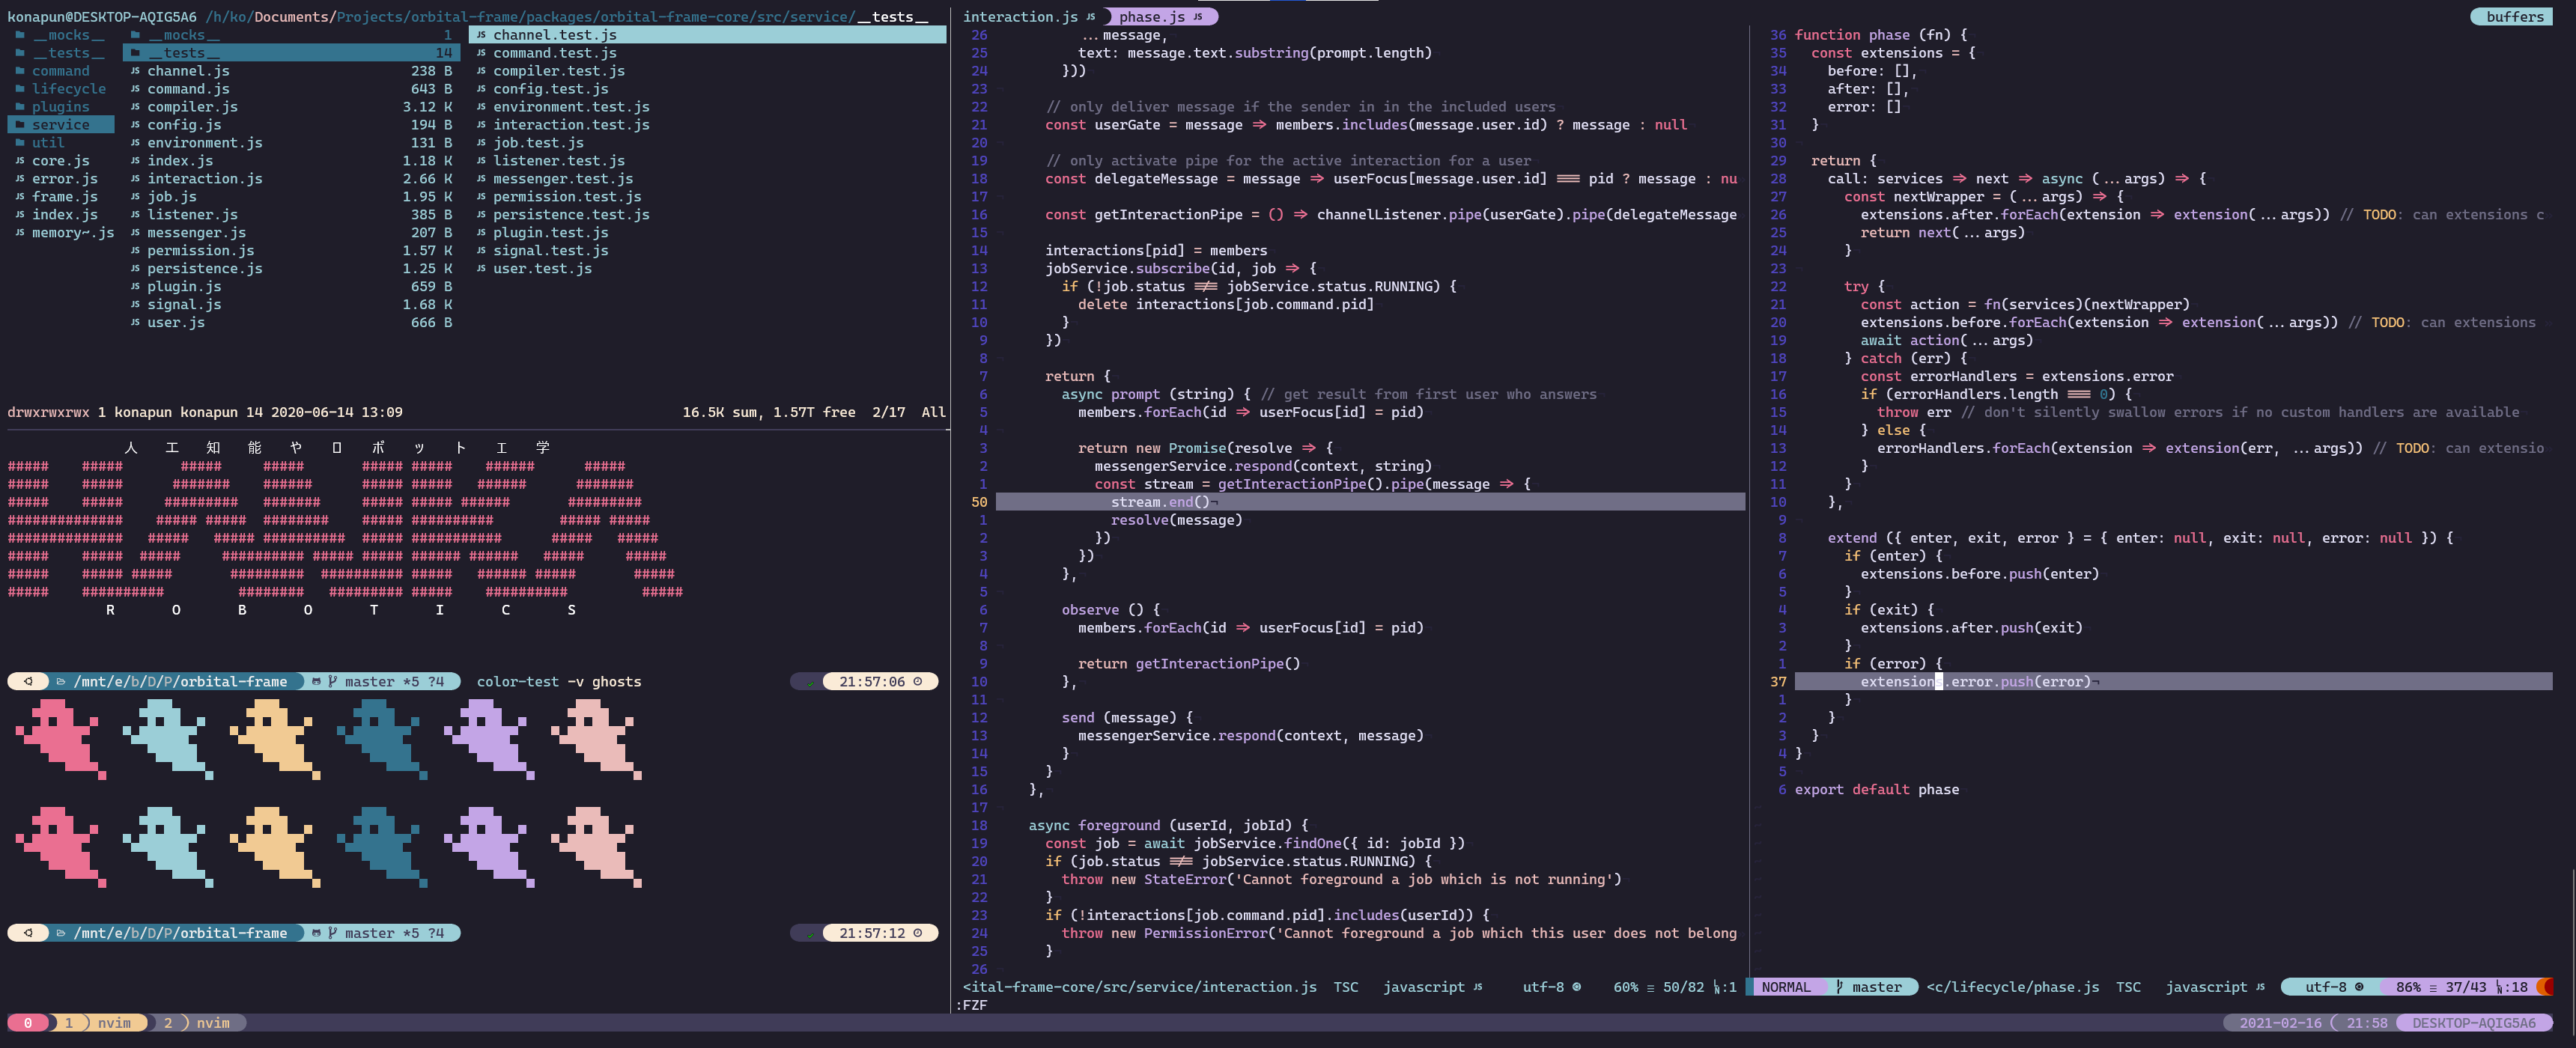
Task: Expand the lifecycle directory
Action: pyautogui.click(x=68, y=89)
